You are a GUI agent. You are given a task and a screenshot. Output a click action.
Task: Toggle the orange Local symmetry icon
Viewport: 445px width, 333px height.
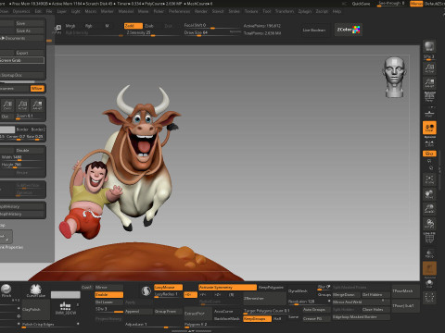pyautogui.click(x=429, y=128)
